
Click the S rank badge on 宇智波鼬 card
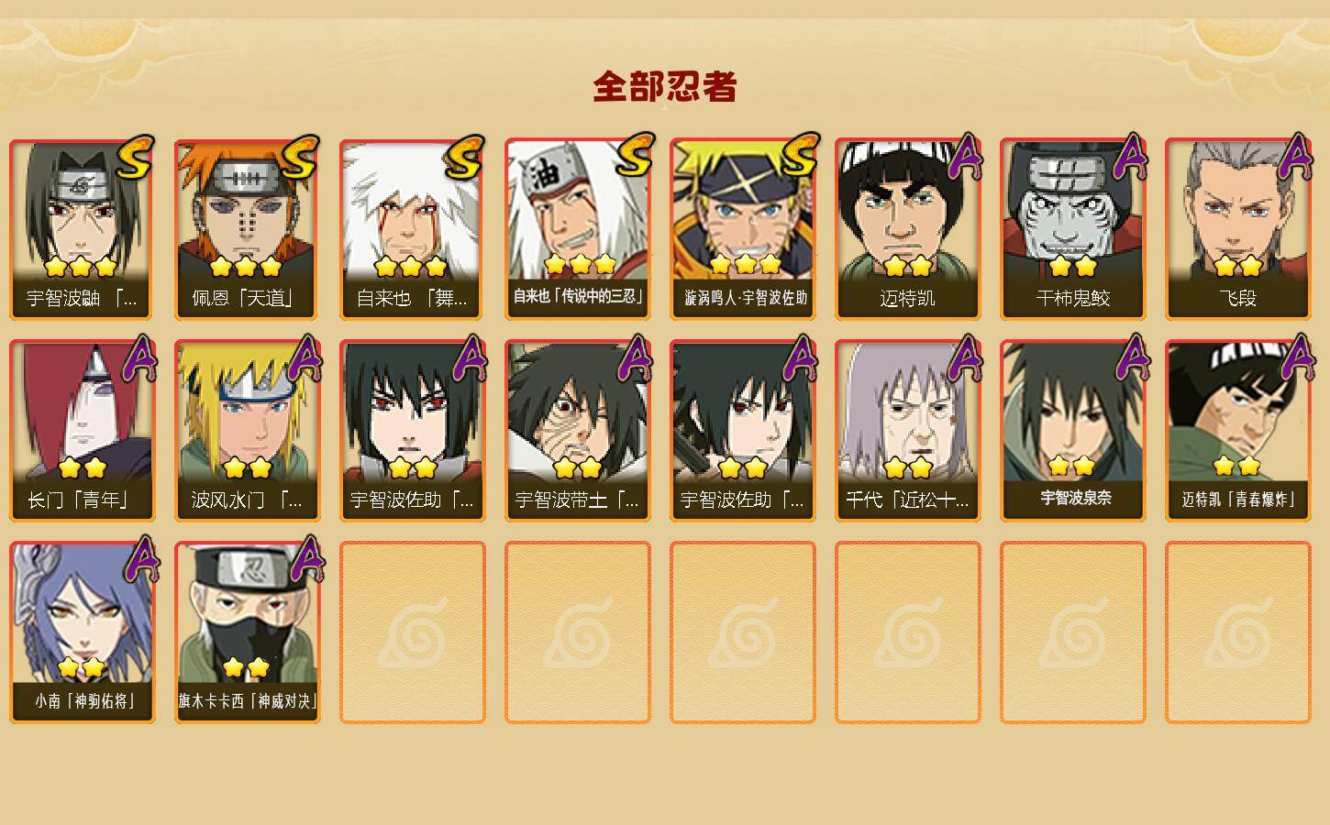point(134,158)
